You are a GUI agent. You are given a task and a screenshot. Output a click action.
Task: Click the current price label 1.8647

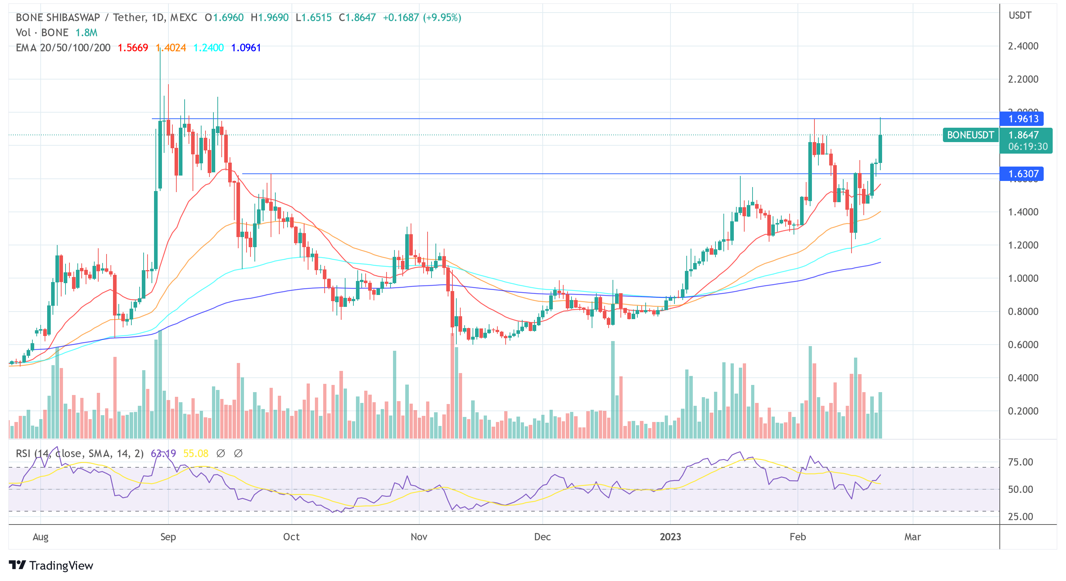click(x=1023, y=135)
